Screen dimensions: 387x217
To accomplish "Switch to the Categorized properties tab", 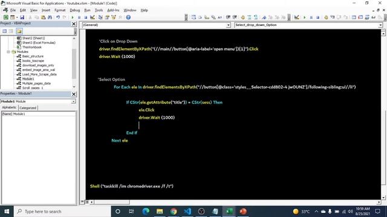I will pyautogui.click(x=28, y=108).
